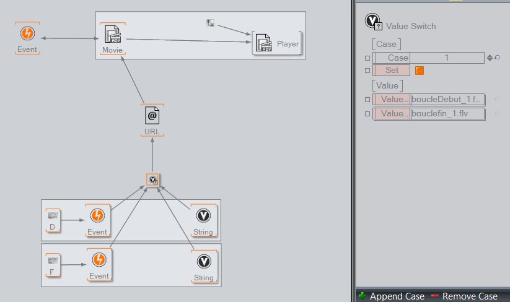Click the Player node icon
The height and width of the screenshot is (302, 510).
click(263, 43)
